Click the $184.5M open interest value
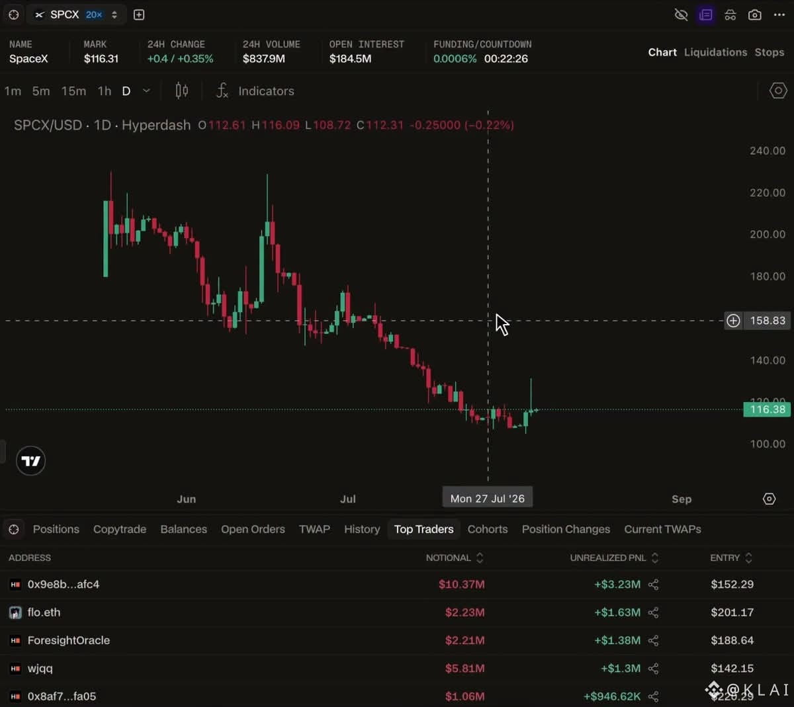 click(350, 59)
